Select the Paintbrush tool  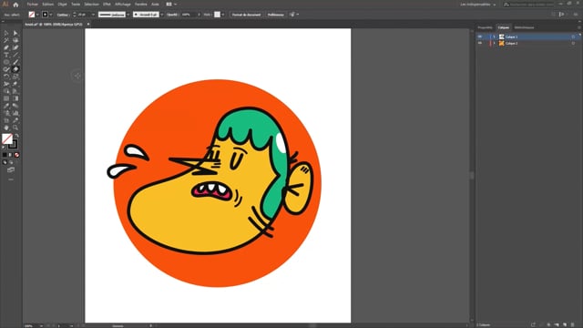[x=15, y=62]
